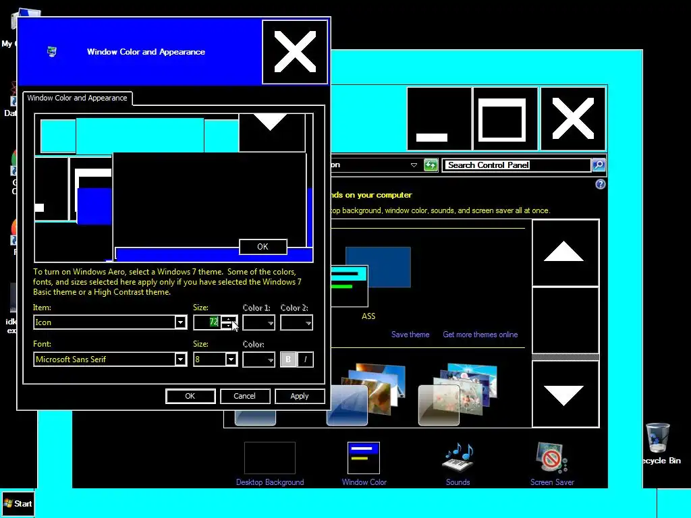The image size is (691, 518).
Task: Decrease item Size with spinner down arrow
Action: pos(228,326)
